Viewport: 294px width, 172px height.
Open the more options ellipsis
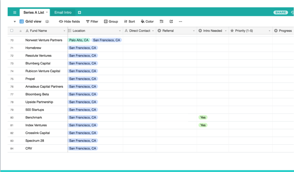click(x=180, y=21)
